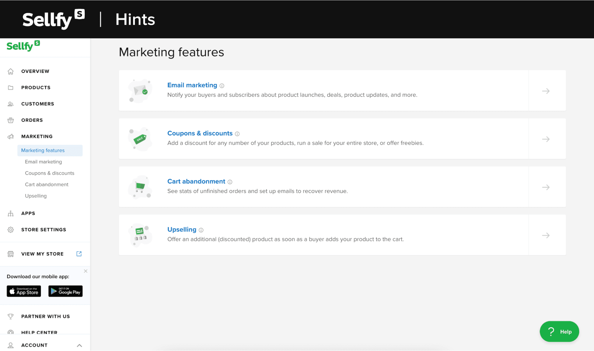Click the Customers navigation icon

click(x=10, y=104)
